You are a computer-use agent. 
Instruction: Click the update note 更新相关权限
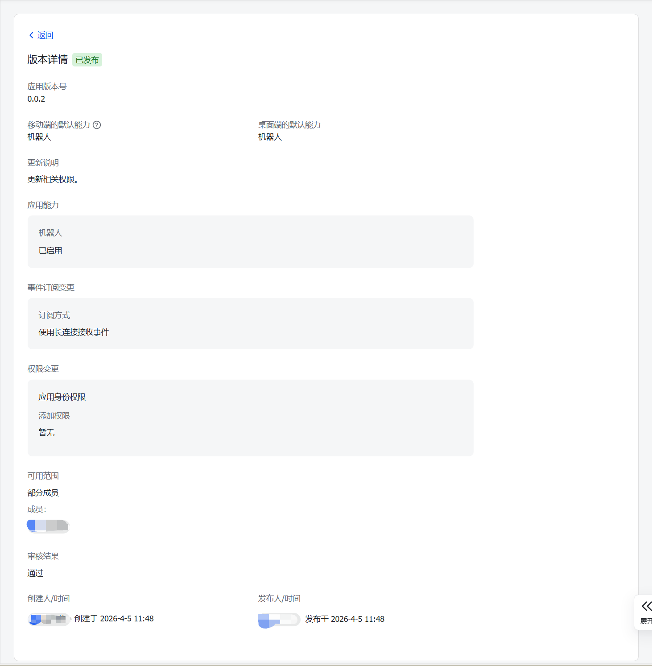pos(53,179)
